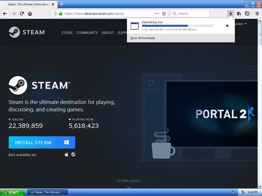Open the keyboard icon in taskbar

(233, 192)
